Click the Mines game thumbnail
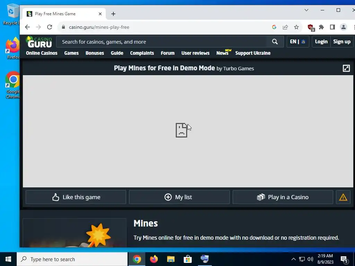 coord(75,233)
